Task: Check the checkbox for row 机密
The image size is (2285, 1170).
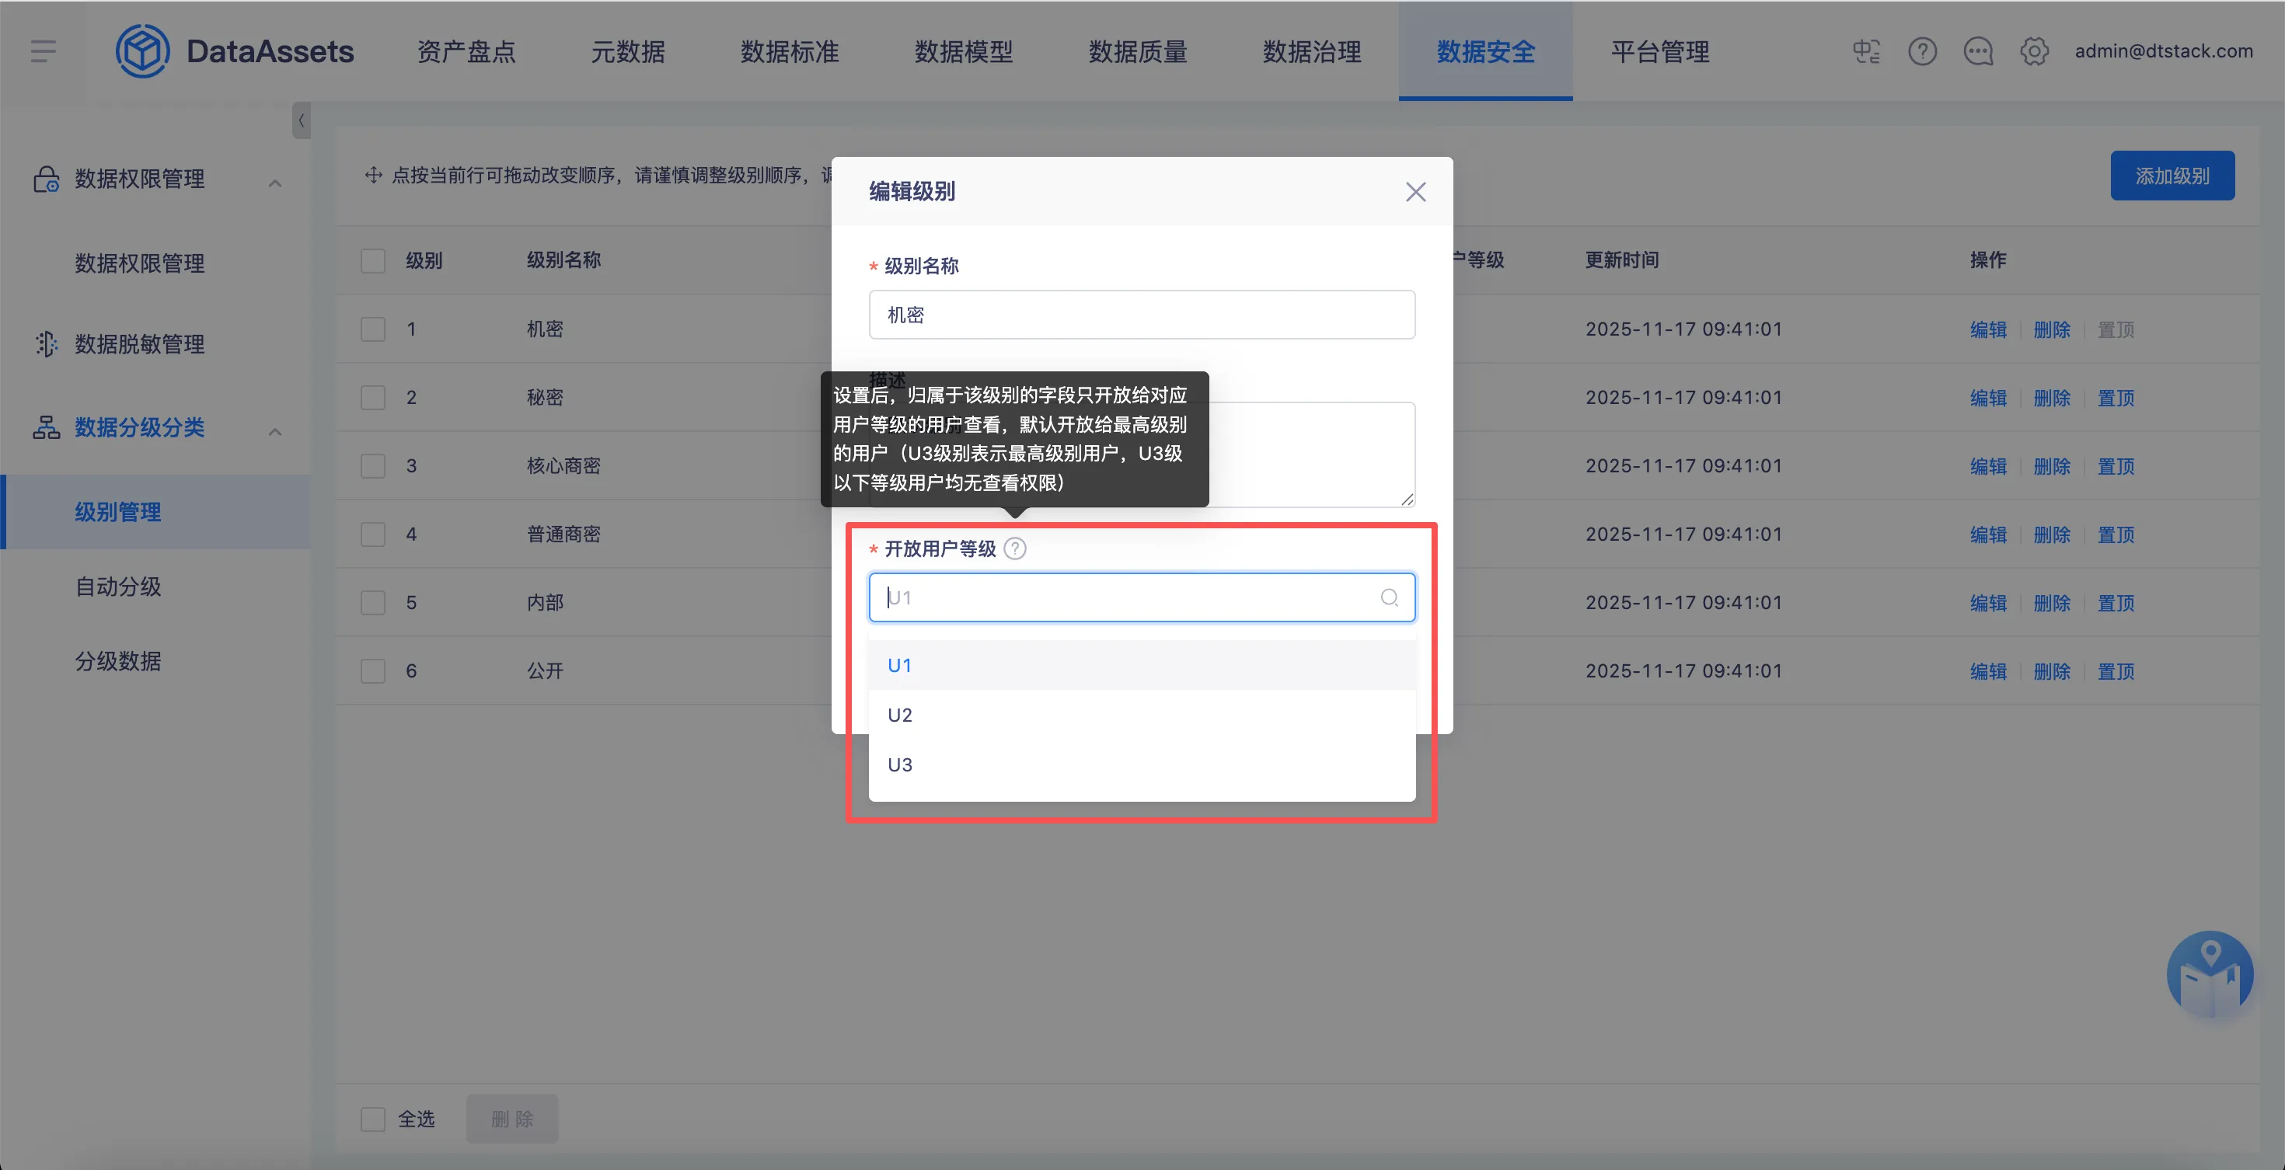Action: 372,329
